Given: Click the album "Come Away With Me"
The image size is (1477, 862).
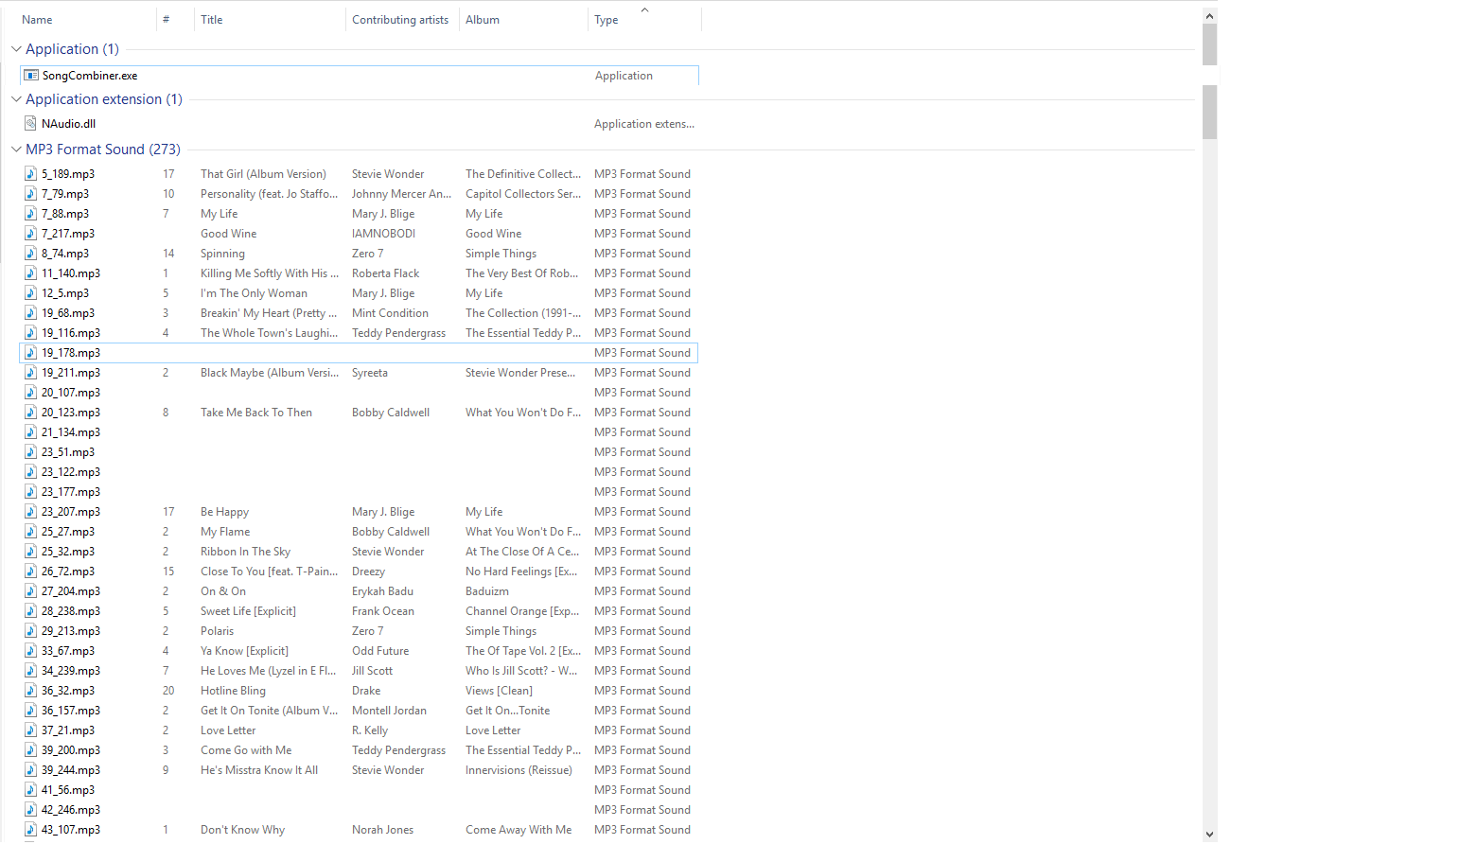Looking at the screenshot, I should coord(519,830).
